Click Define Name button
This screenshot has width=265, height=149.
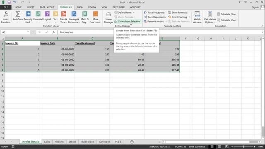click(x=123, y=12)
